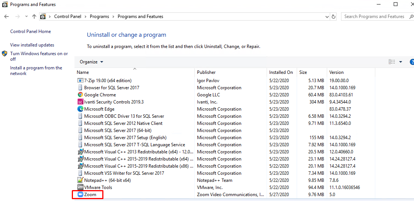Click the Google Chrome icon in the list
This screenshot has width=414, height=201.
click(80, 94)
